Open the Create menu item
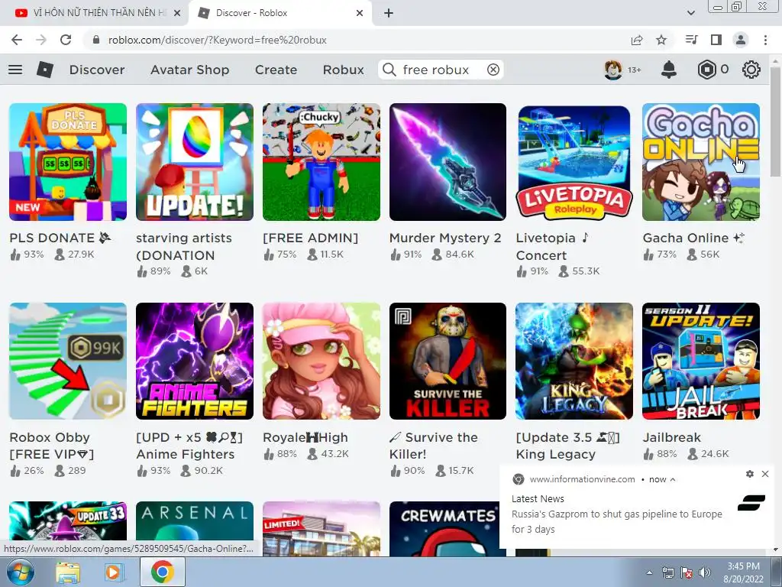This screenshot has height=587, width=782. click(x=276, y=70)
